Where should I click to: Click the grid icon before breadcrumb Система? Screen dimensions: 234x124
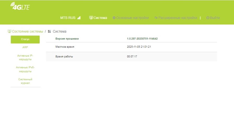[49, 31]
